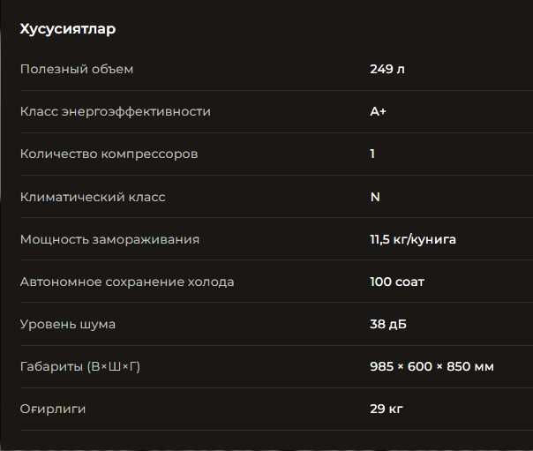Image resolution: width=533 pixels, height=451 pixels.
Task: Click the Количество компрессоров label
Action: 109,154
